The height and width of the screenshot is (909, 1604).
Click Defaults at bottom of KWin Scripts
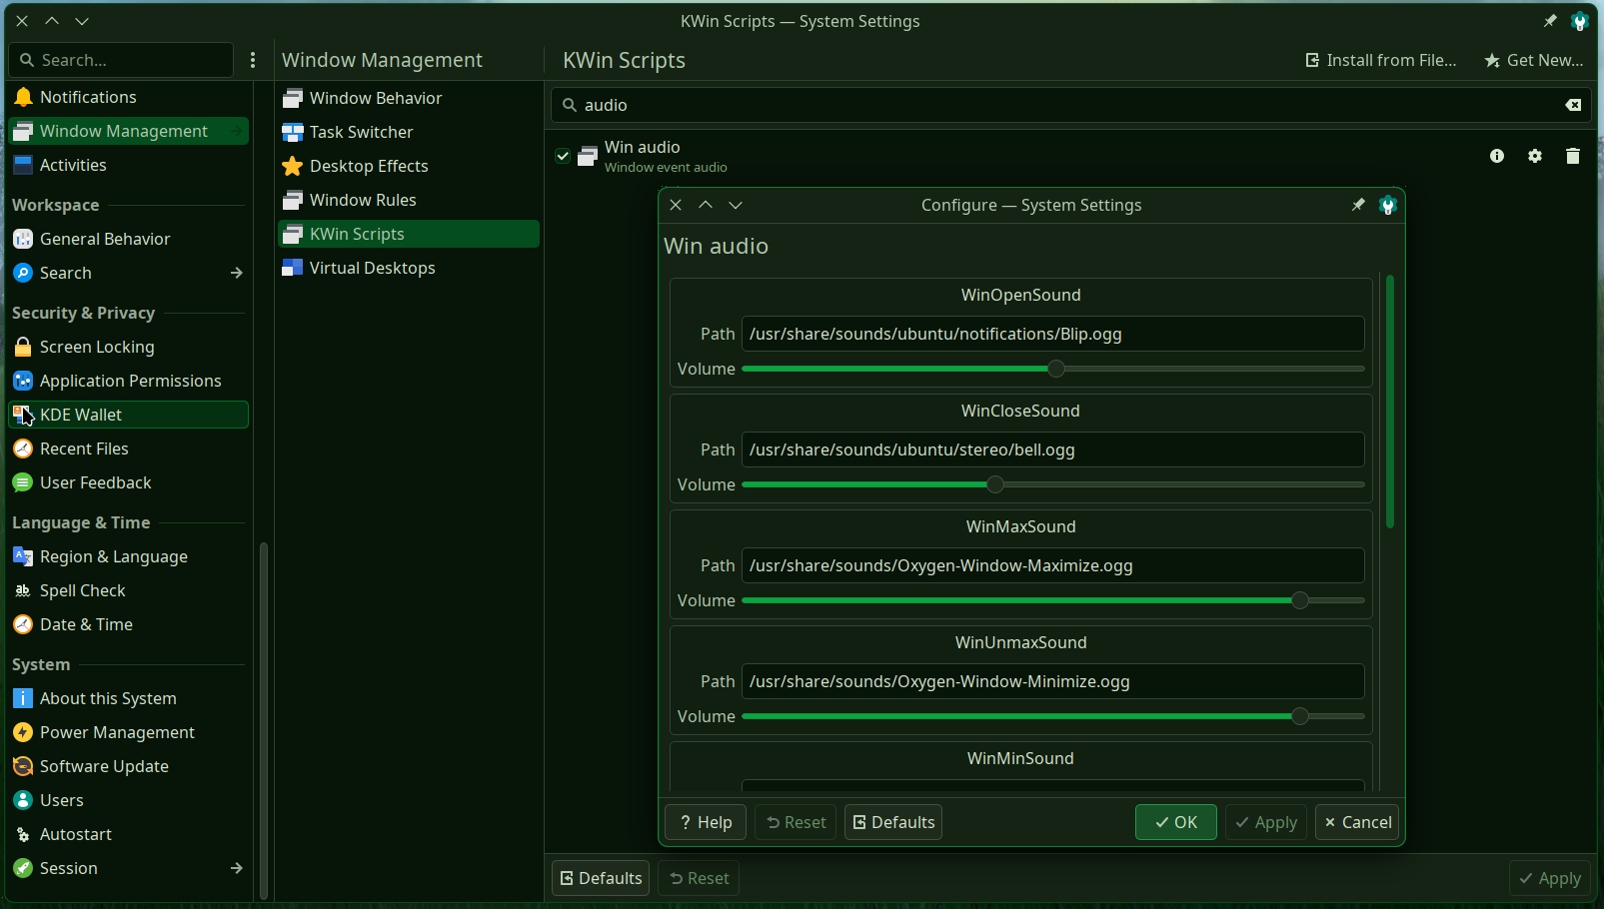[x=601, y=878]
